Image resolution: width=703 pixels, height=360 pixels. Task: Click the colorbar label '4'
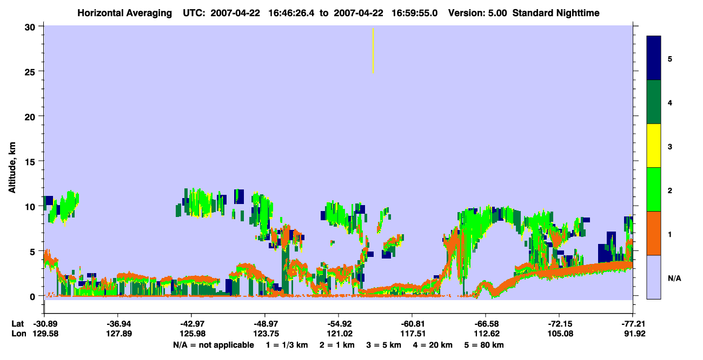tap(670, 103)
